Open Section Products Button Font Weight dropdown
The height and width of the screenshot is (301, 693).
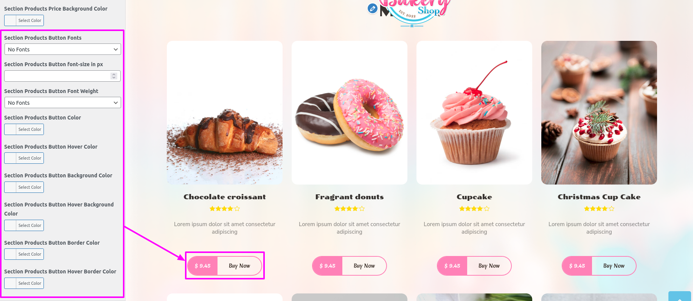(x=62, y=103)
